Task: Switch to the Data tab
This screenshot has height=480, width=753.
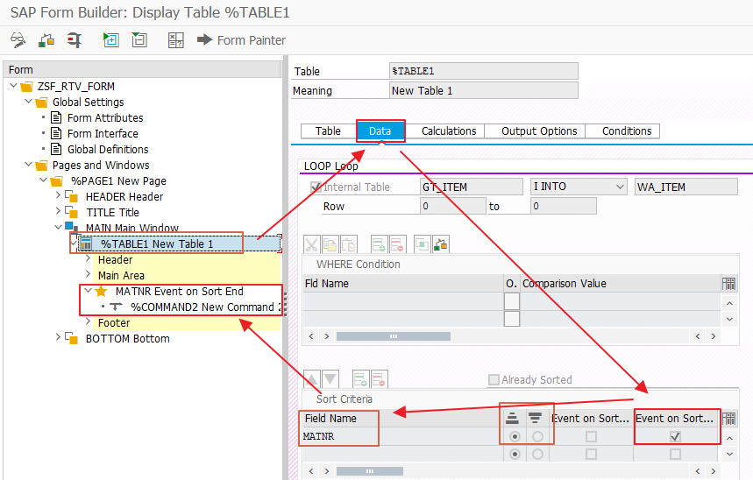Action: click(x=380, y=131)
